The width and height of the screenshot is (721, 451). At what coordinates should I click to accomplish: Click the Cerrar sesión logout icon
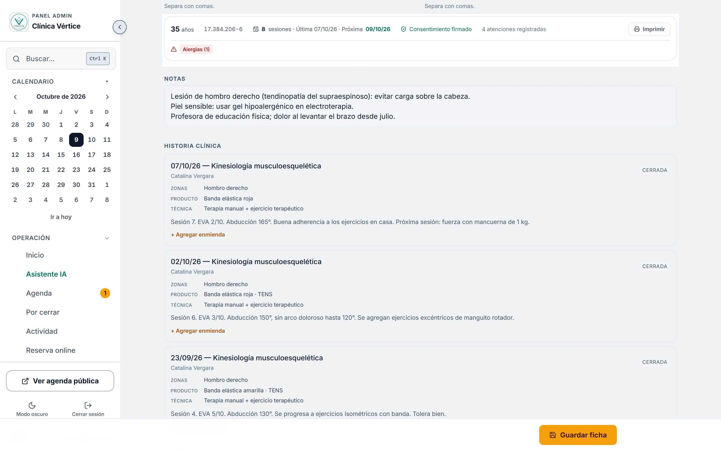pos(88,405)
